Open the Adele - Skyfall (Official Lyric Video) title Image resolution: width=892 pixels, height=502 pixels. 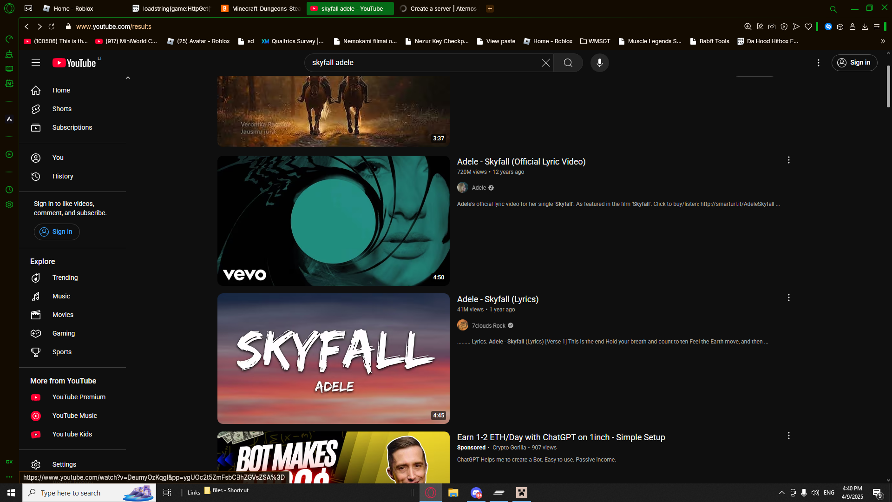tap(521, 162)
